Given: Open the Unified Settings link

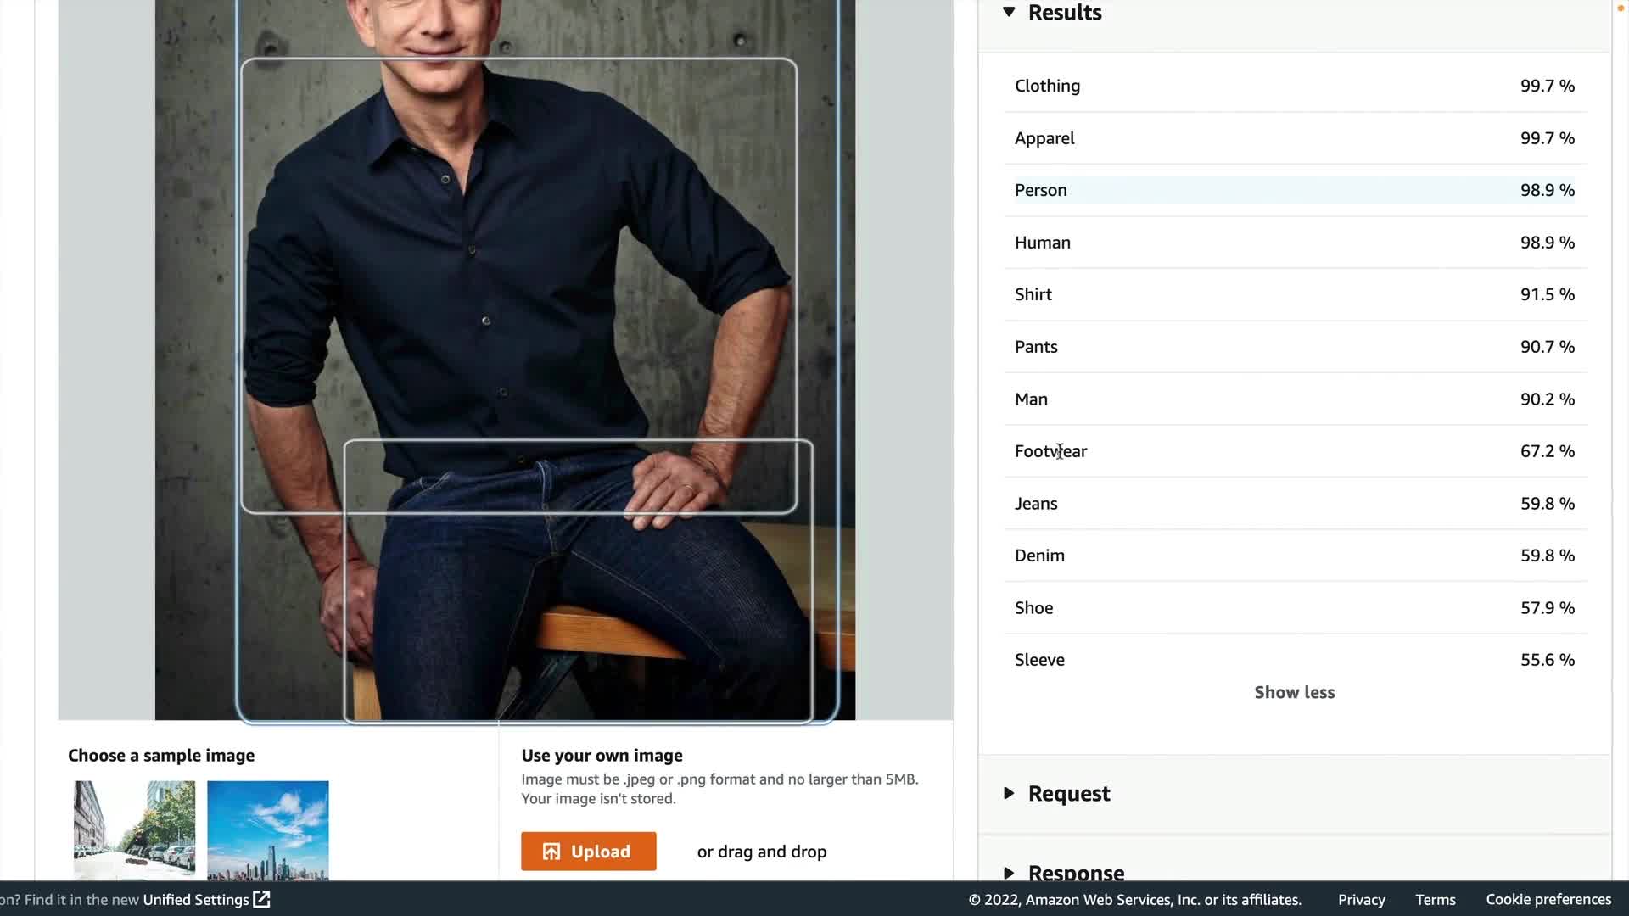Looking at the screenshot, I should click(x=195, y=900).
